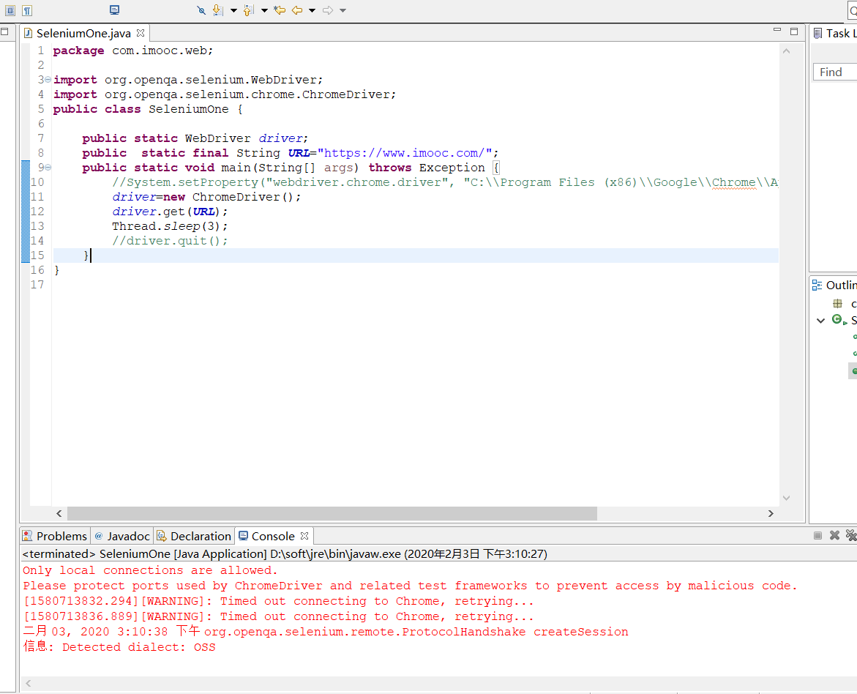The height and width of the screenshot is (694, 857).
Task: Open back history dropdown arrow
Action: [x=312, y=10]
